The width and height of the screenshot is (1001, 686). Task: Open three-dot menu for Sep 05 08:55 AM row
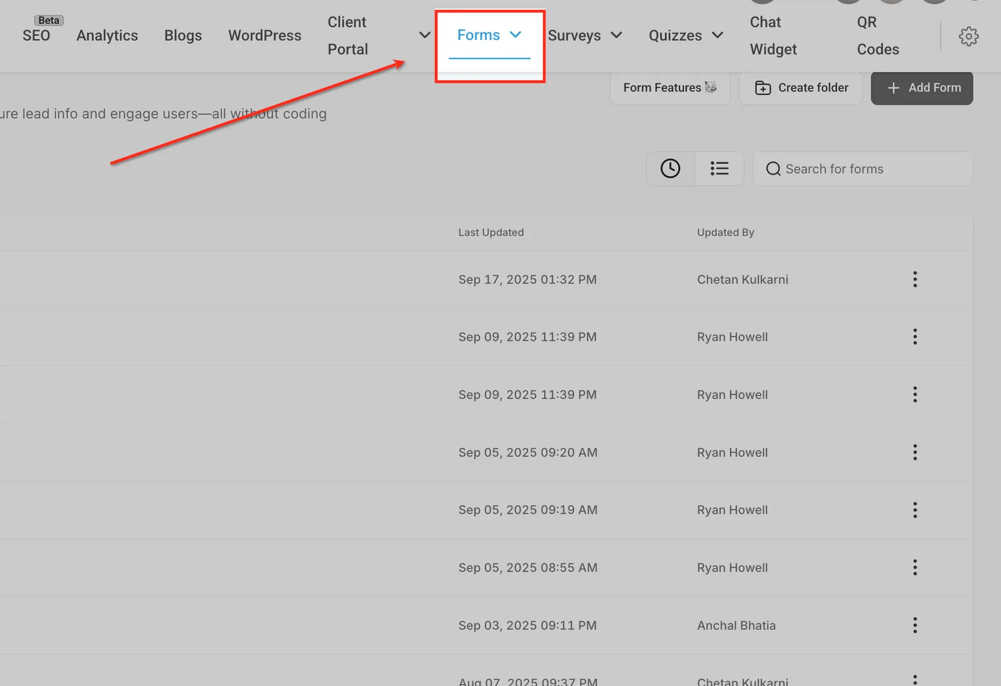click(x=915, y=568)
